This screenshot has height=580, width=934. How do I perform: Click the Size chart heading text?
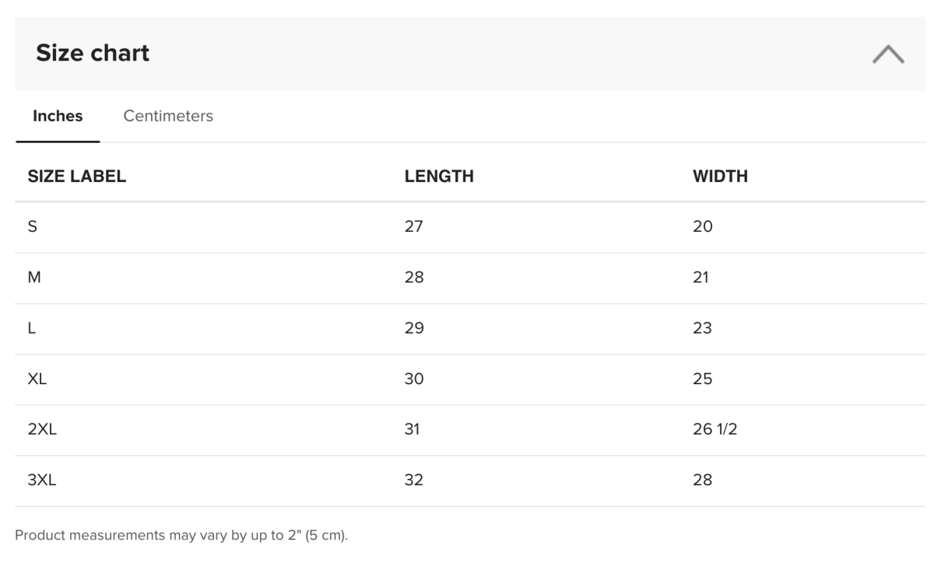point(93,53)
